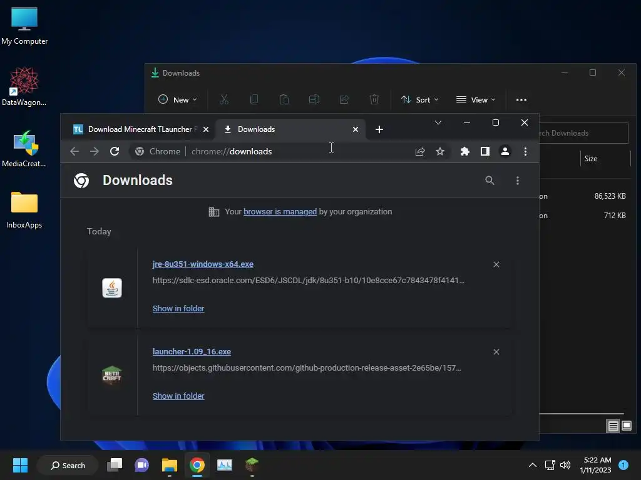The height and width of the screenshot is (480, 641).
Task: Show jre-8u351 file in folder
Action: pos(178,309)
